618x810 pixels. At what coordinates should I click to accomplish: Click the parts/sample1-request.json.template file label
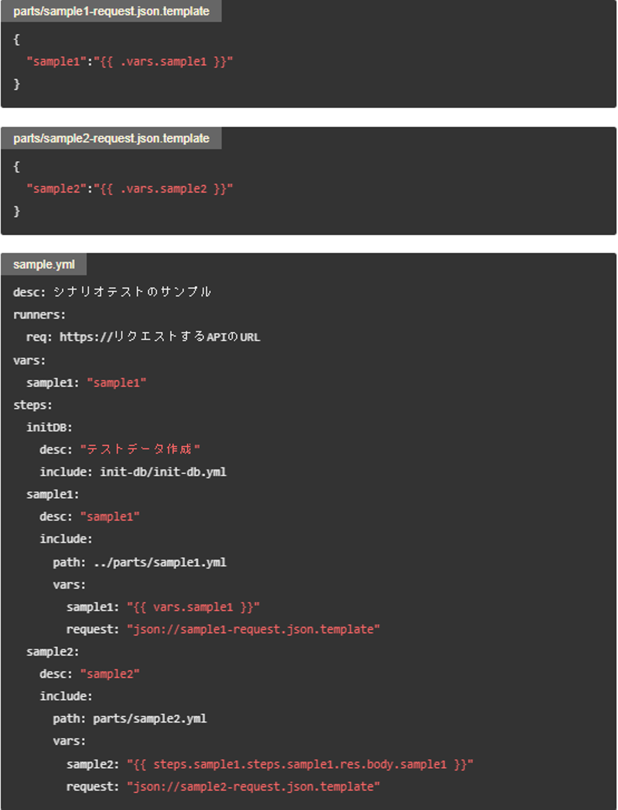point(111,11)
